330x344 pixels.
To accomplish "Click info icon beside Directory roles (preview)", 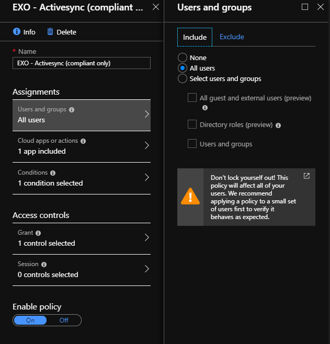I will point(278,125).
